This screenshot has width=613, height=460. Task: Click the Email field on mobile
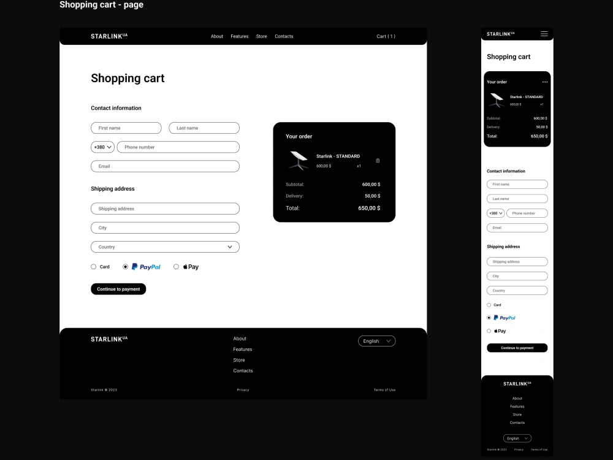click(x=517, y=228)
